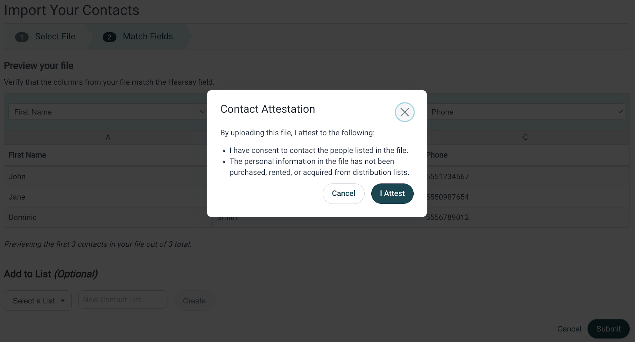
Task: Cancel the Contact Attestation dialog
Action: (343, 193)
